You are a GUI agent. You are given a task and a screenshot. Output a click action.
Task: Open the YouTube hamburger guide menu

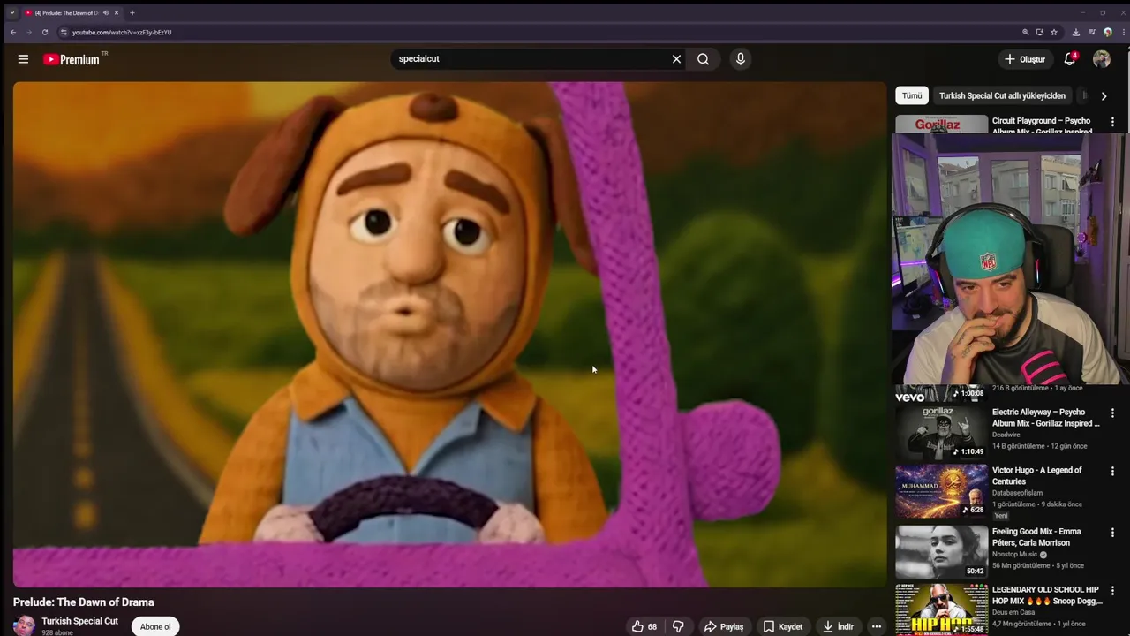23,59
